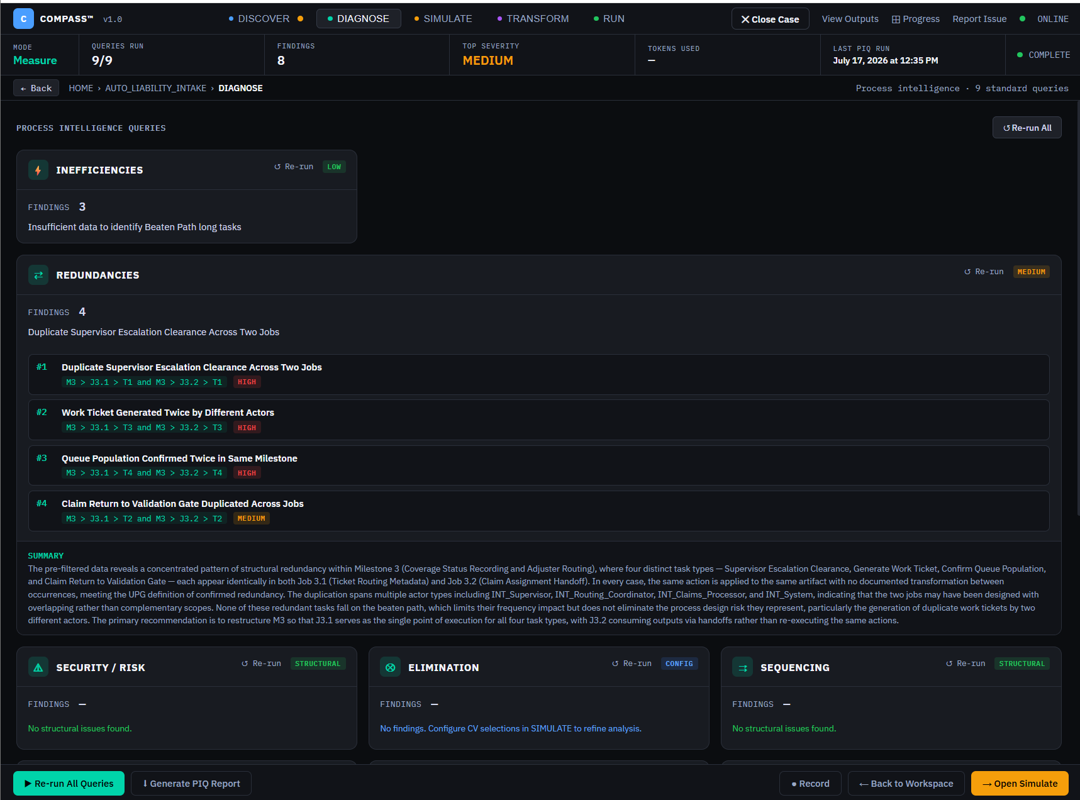Click the Elimination circled-x icon
Image resolution: width=1080 pixels, height=800 pixels.
pos(391,667)
